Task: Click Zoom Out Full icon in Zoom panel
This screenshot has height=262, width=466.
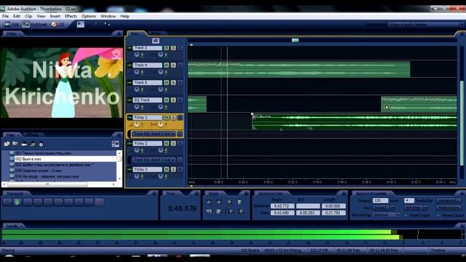Action: click(x=230, y=202)
